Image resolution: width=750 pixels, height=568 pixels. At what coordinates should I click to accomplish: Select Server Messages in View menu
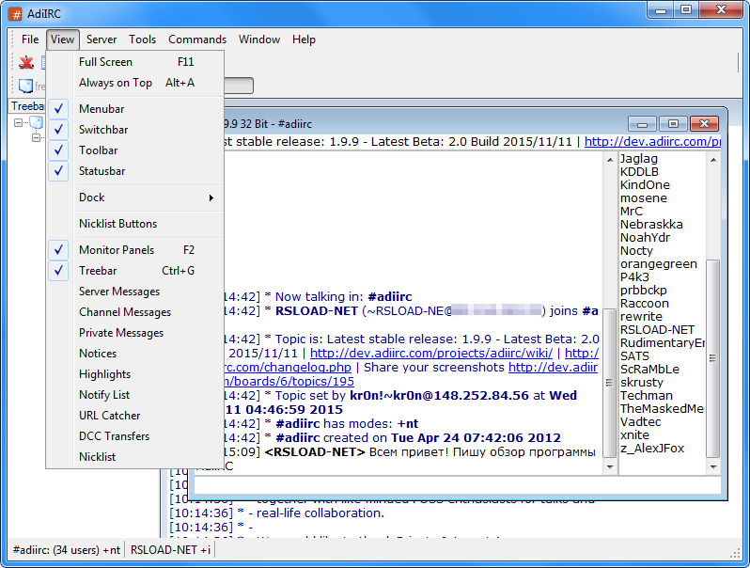pos(135,291)
